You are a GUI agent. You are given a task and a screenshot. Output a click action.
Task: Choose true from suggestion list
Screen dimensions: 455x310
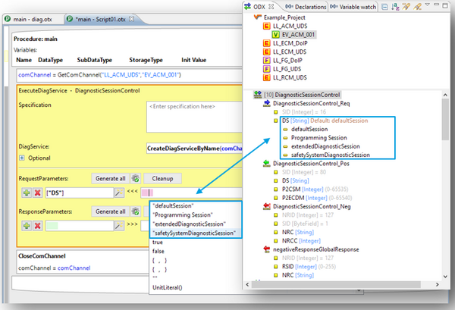click(158, 242)
